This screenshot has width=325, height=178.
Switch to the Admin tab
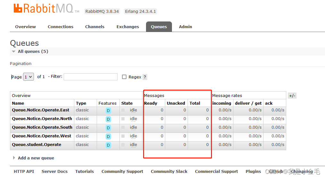(x=185, y=27)
